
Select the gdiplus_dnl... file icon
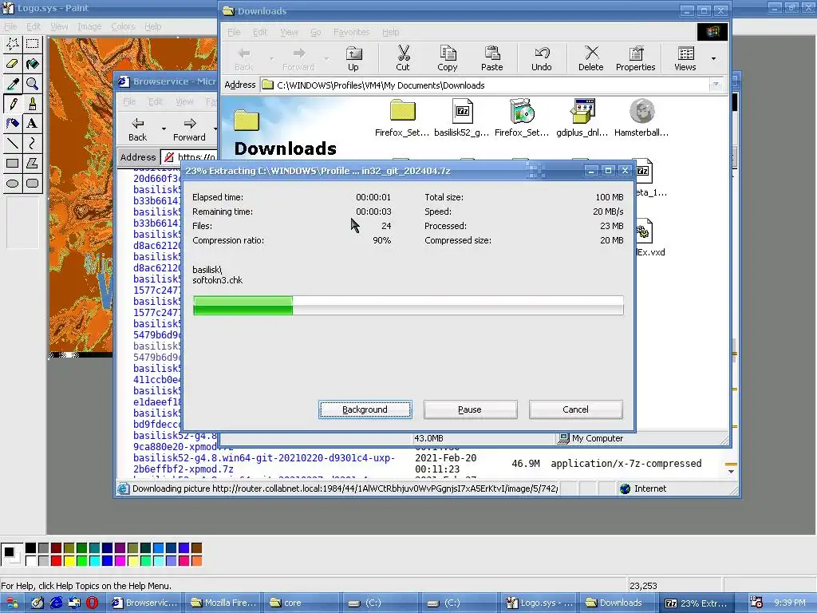click(x=582, y=118)
